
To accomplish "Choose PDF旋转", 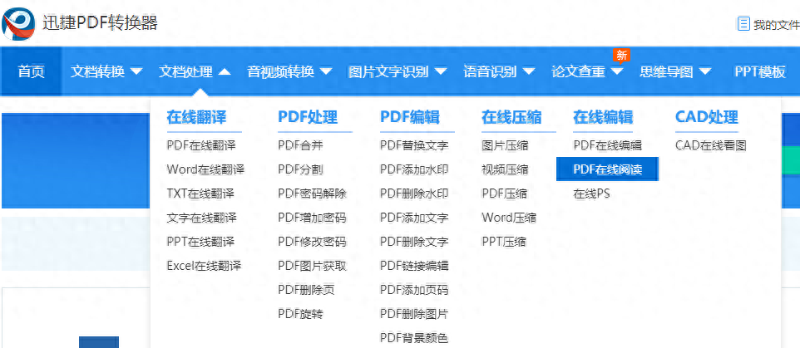I will click(300, 314).
